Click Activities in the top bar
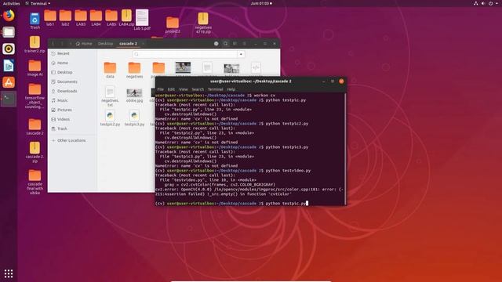The width and height of the screenshot is (502, 282). (11, 3)
